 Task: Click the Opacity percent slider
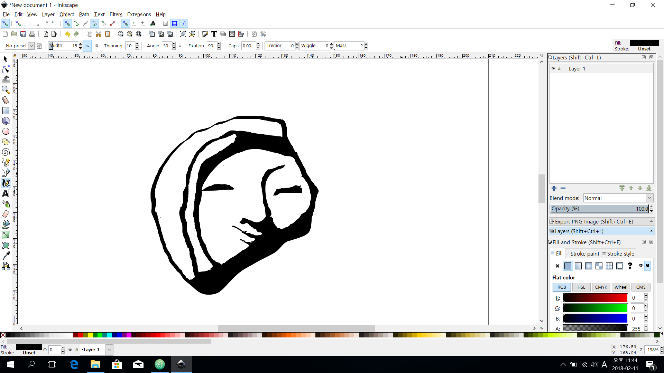coord(600,209)
